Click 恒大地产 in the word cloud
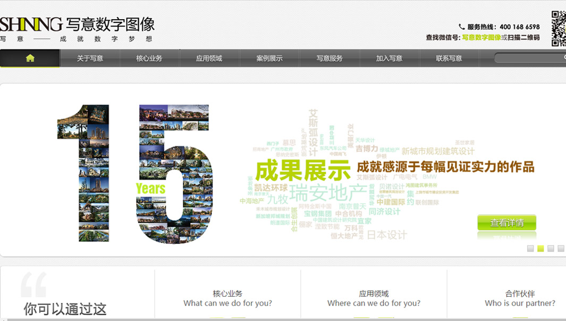The height and width of the screenshot is (321, 566). 344,236
